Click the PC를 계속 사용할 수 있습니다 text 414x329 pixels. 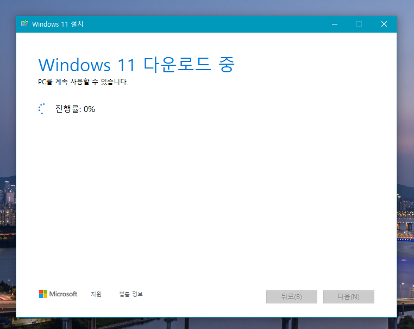[x=83, y=82]
